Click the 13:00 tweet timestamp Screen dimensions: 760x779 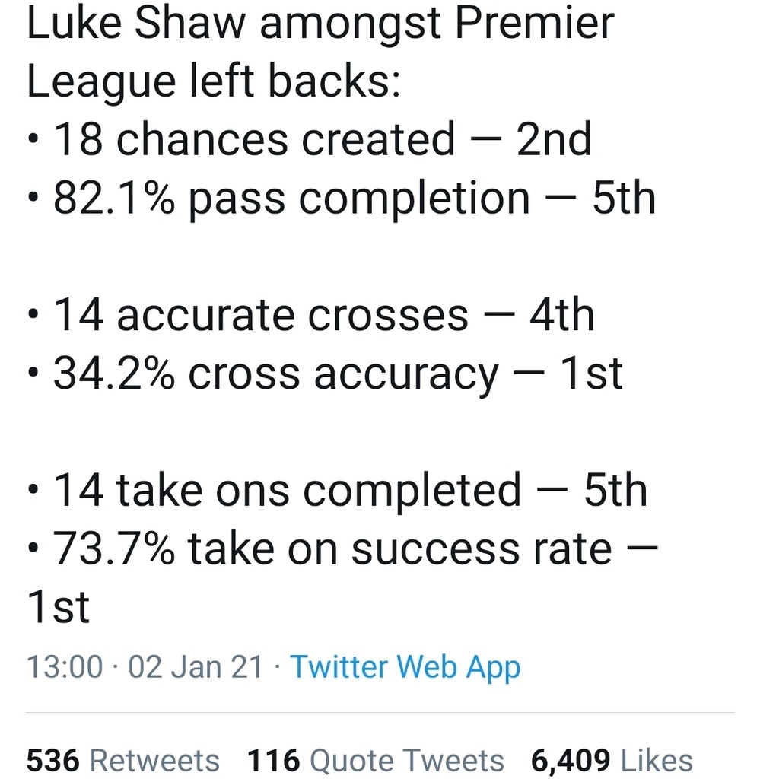click(x=64, y=667)
